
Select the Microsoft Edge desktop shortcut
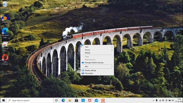pyautogui.click(x=5, y=33)
